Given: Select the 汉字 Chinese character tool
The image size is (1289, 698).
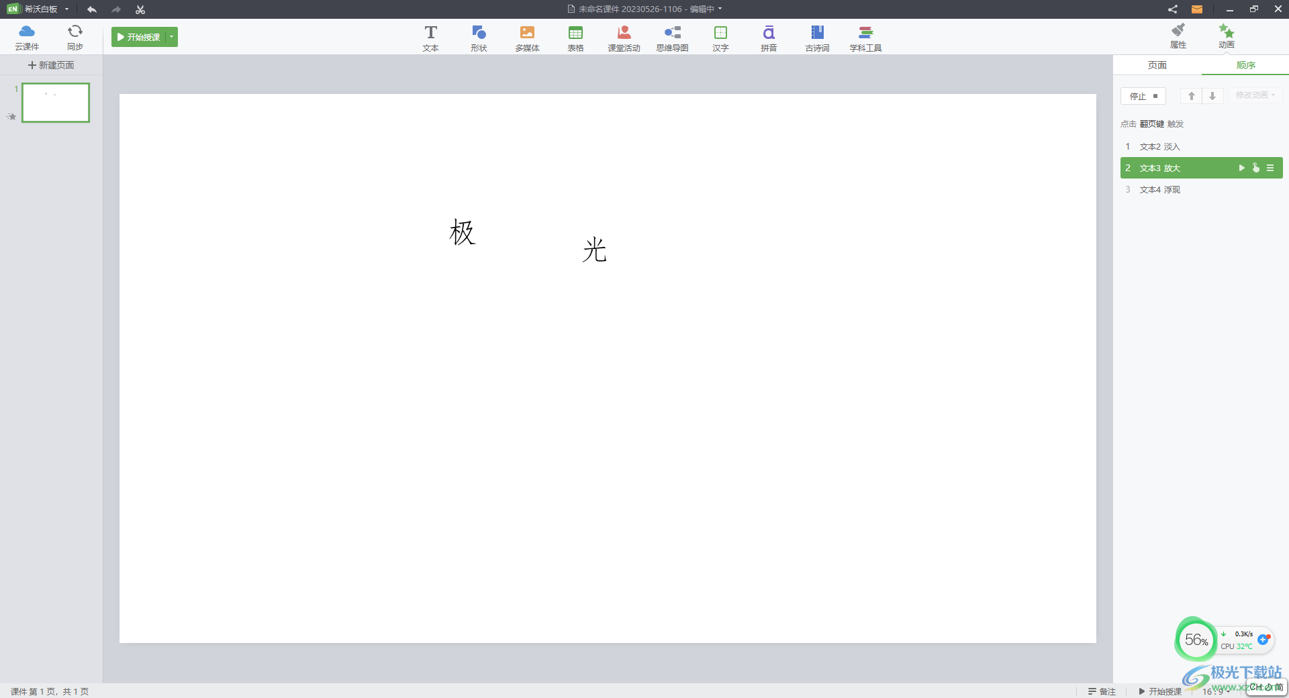Looking at the screenshot, I should pos(720,38).
